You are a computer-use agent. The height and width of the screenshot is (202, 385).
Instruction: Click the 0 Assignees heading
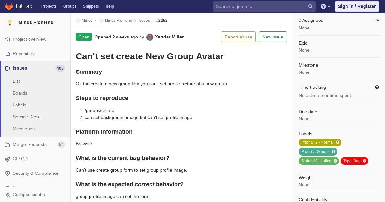coord(311,20)
